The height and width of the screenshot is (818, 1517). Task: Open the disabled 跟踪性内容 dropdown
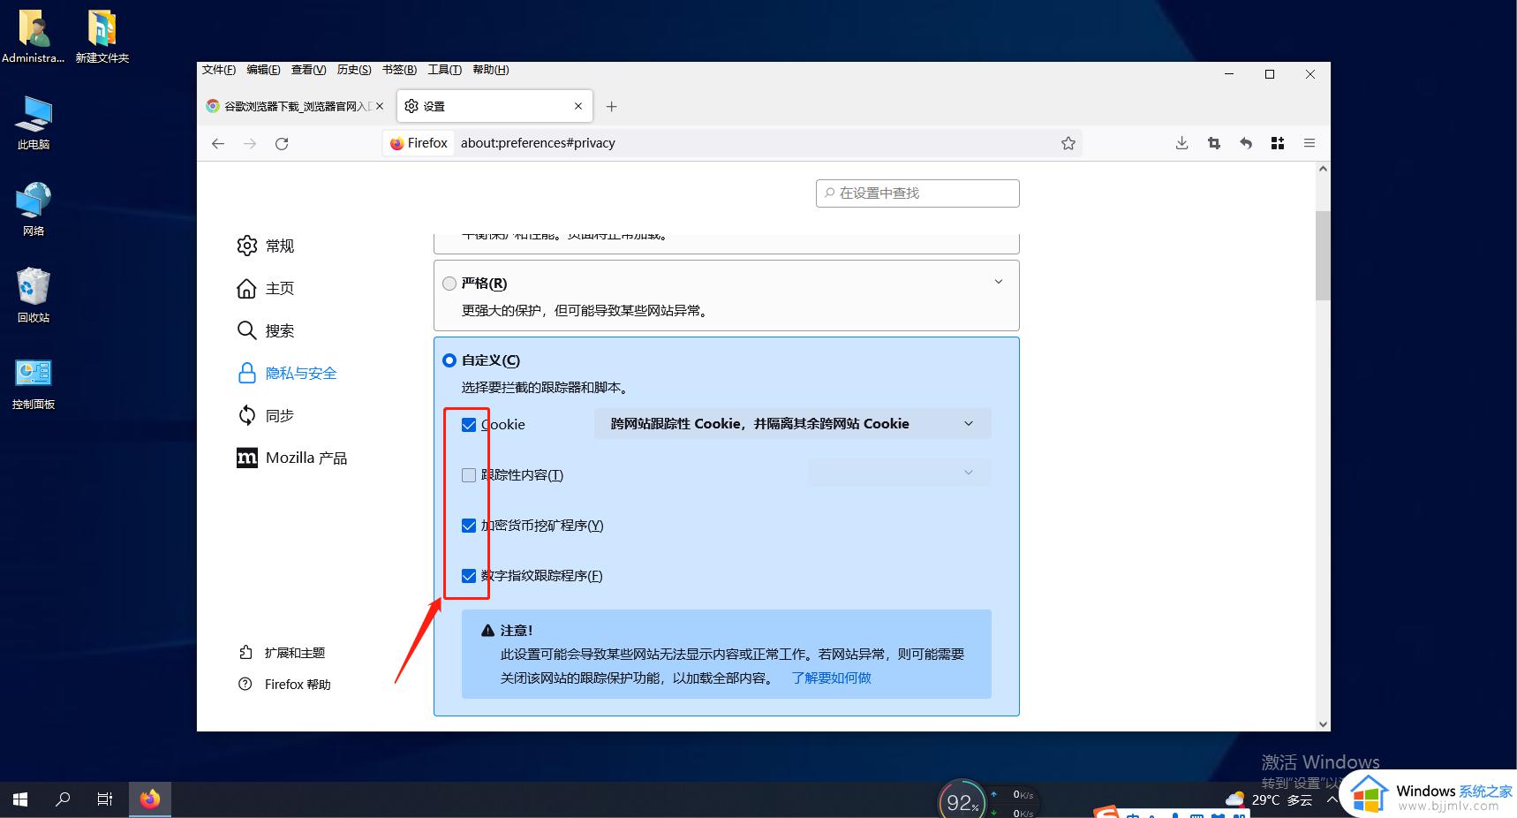[900, 473]
